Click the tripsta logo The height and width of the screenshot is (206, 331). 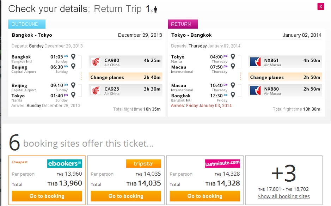click(x=143, y=164)
